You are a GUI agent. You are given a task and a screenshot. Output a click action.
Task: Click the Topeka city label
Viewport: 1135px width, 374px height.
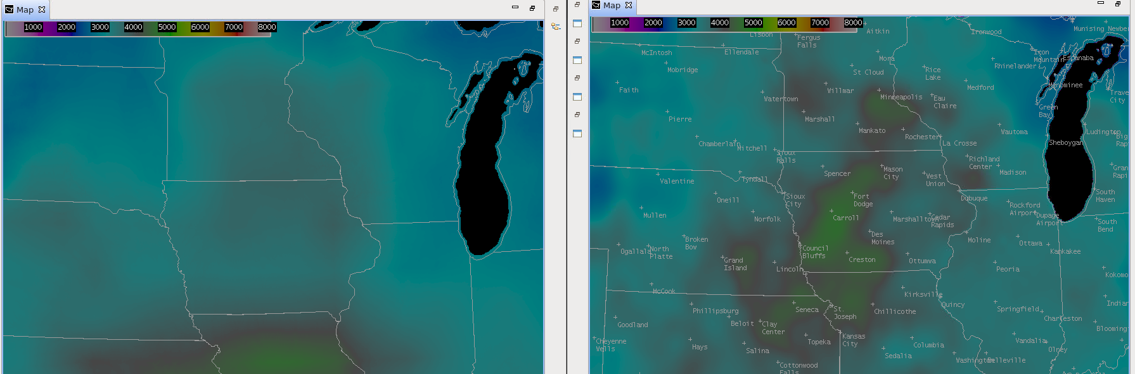(x=819, y=342)
